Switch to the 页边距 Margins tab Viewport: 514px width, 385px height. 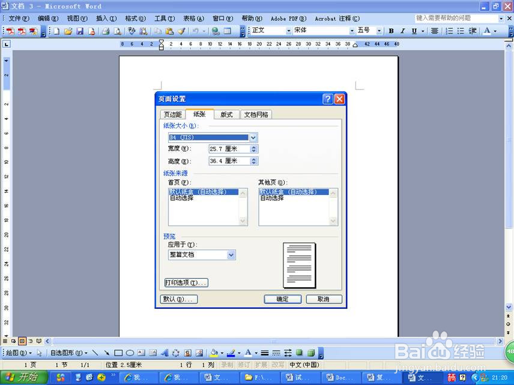point(172,115)
